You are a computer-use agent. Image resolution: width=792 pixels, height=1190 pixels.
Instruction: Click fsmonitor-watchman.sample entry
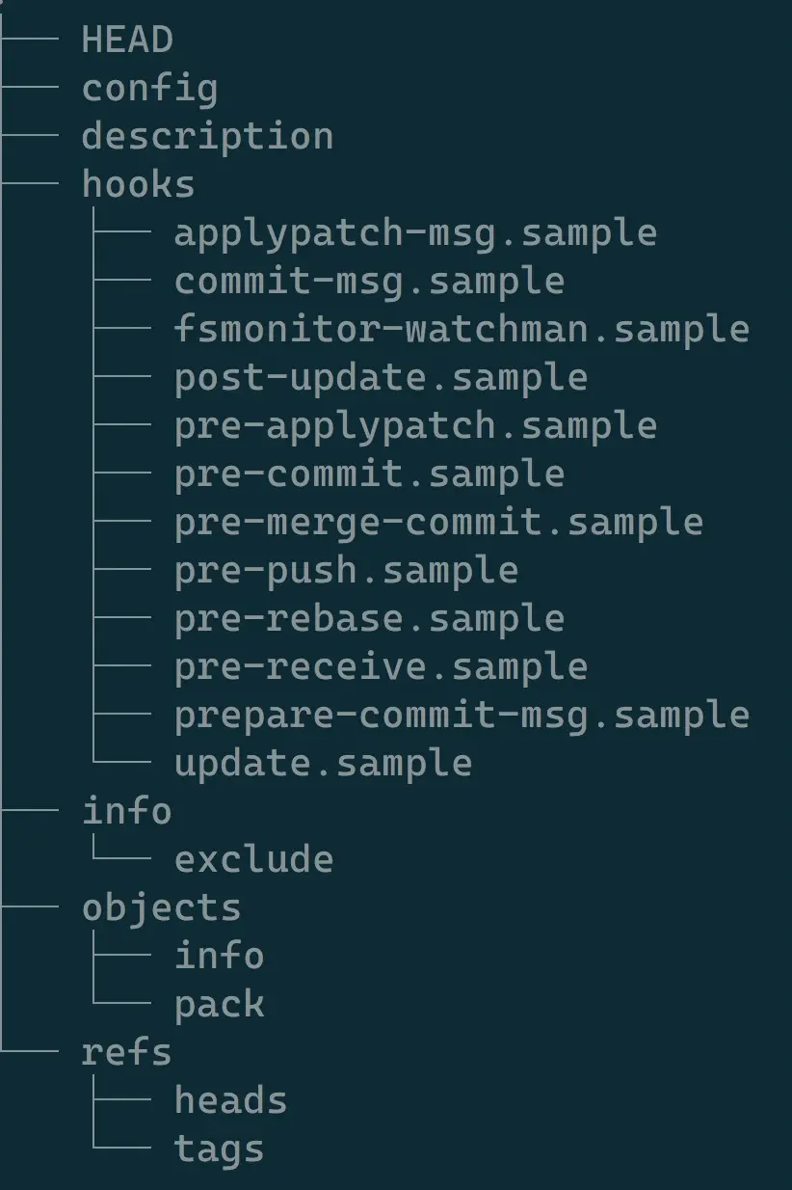tap(462, 330)
